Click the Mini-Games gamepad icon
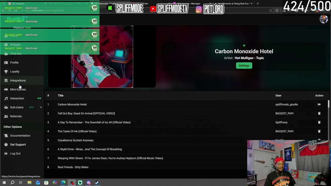 click(x=6, y=89)
